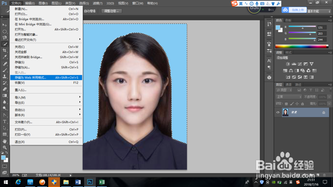
Task: Click the color spectrum ramp
Action: point(302,47)
